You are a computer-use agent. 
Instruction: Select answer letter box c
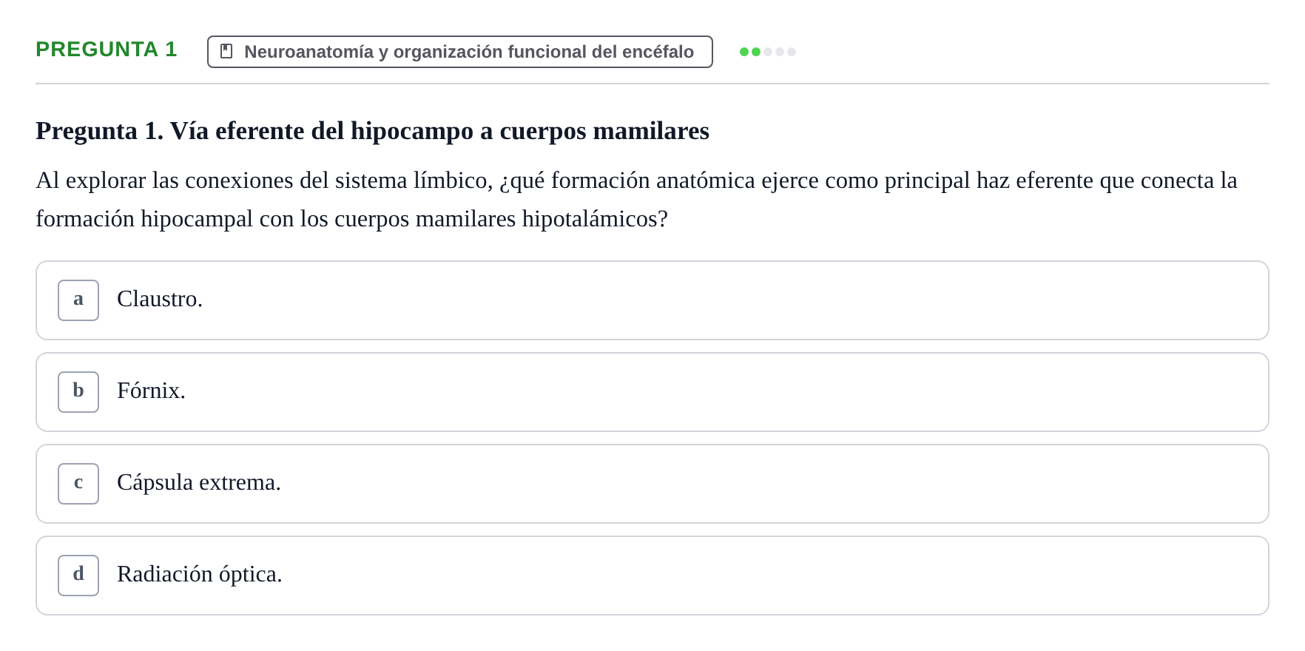[78, 484]
